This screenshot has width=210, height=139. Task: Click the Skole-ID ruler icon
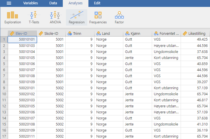(41, 33)
